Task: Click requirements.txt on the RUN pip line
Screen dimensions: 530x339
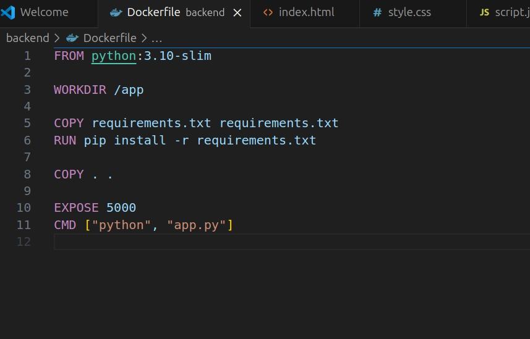Action: [257, 141]
